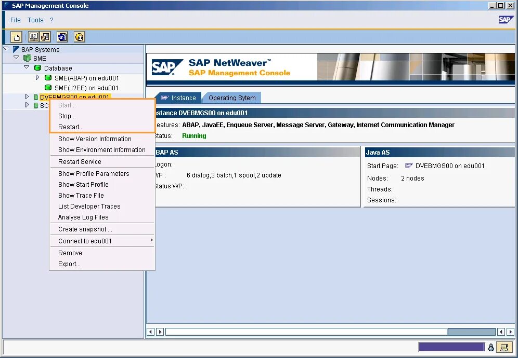Click the scroll-left arrow beside the rightmost arrow
This screenshot has width=518, height=358.
501,332
